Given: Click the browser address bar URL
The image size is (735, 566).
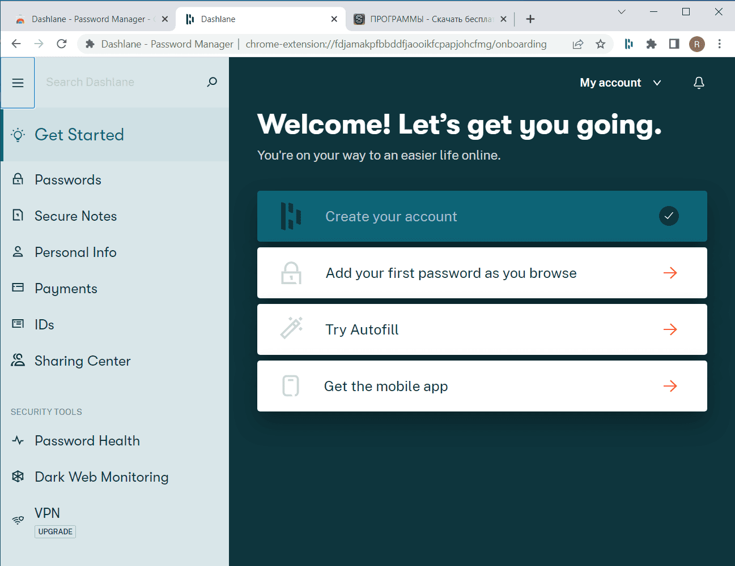Looking at the screenshot, I should coord(396,44).
